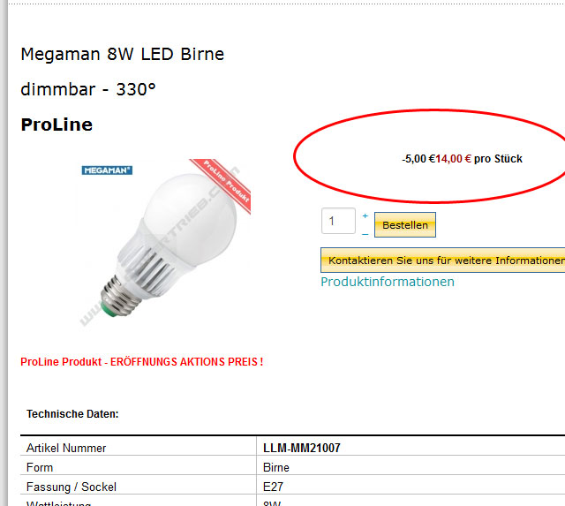Select article number LLM-MM21007 cell
This screenshot has width=565, height=506.
302,448
